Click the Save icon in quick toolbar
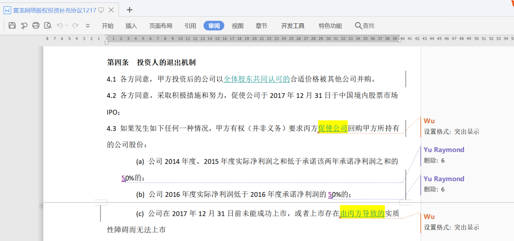514x241 pixels. coord(12,26)
